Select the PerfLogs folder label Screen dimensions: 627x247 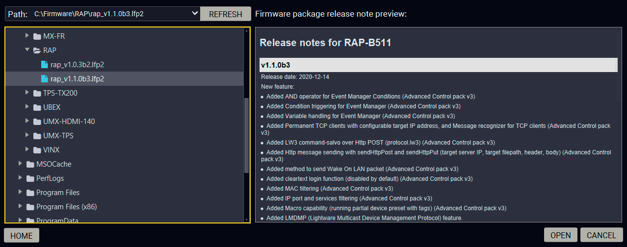click(50, 178)
